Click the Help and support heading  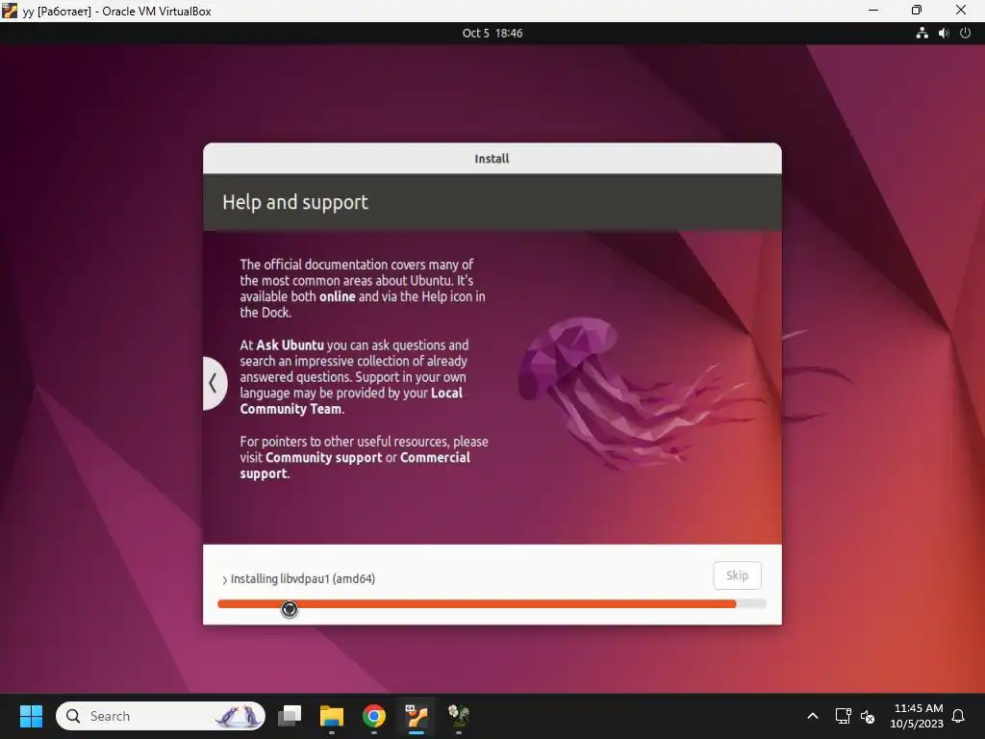click(x=295, y=202)
